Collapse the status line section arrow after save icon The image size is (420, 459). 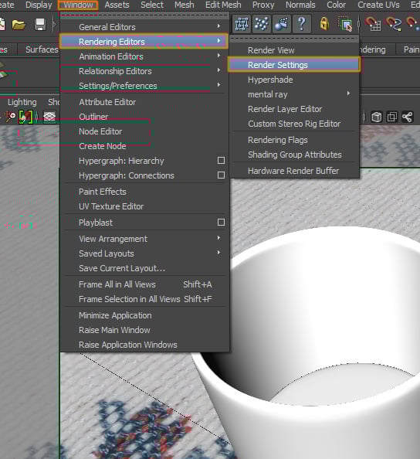(x=54, y=25)
